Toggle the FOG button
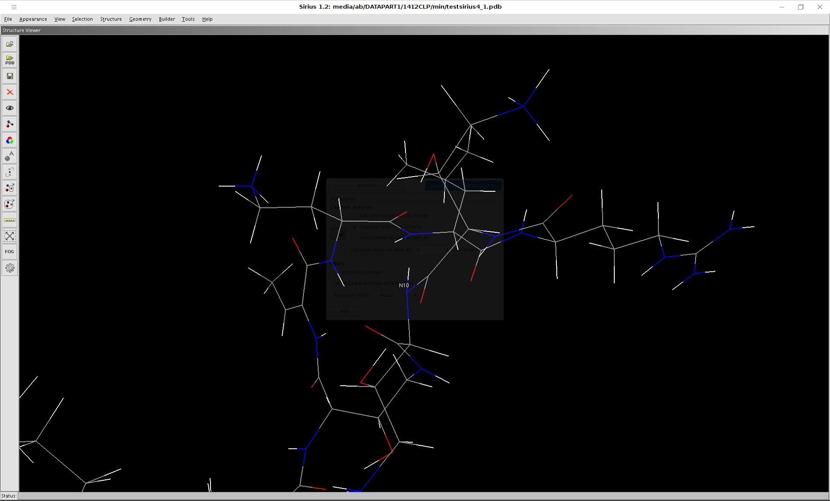This screenshot has width=830, height=501. click(10, 252)
